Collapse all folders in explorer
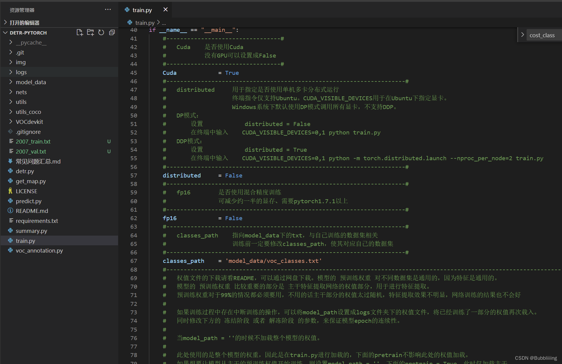This screenshot has width=562, height=364. [112, 32]
